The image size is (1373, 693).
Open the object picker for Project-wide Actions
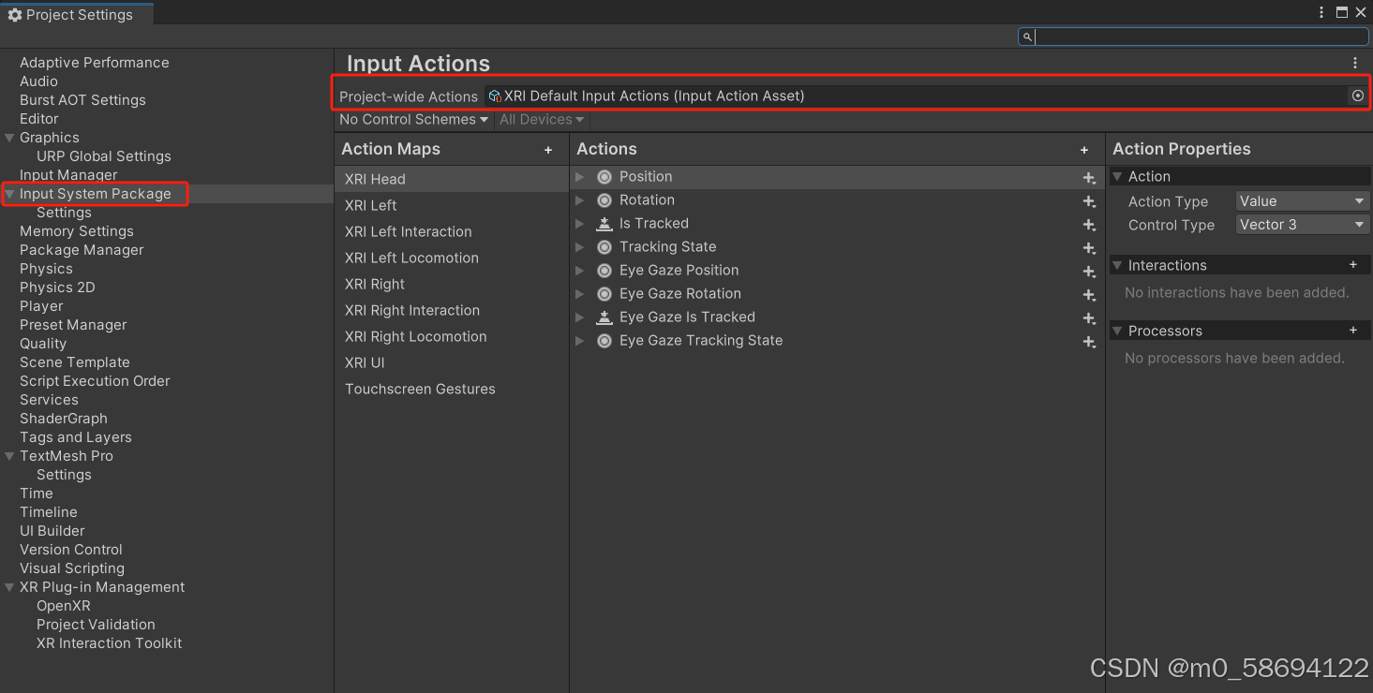click(x=1358, y=95)
